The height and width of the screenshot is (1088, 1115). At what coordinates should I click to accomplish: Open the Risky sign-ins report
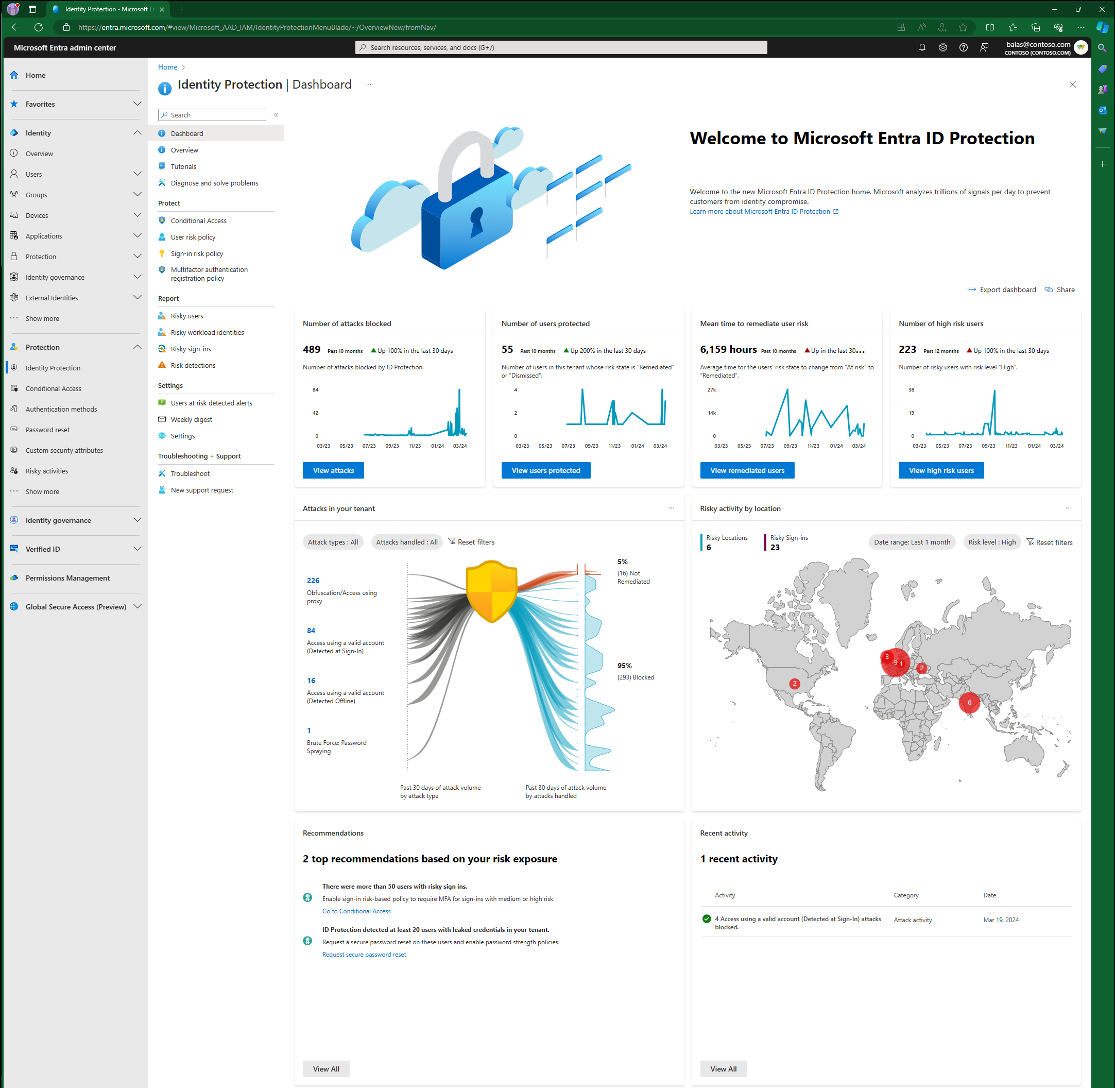click(191, 349)
